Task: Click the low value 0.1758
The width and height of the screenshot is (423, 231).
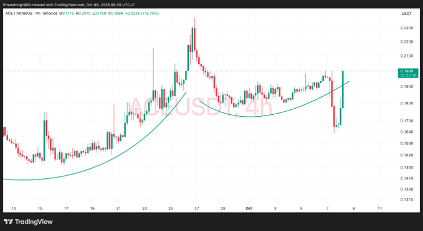Action: tap(100, 13)
